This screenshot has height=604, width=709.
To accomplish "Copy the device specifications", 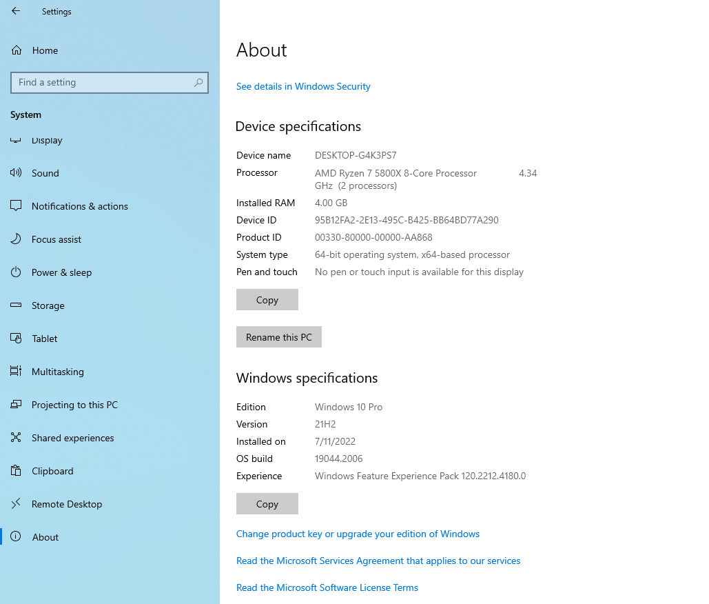I will [267, 299].
